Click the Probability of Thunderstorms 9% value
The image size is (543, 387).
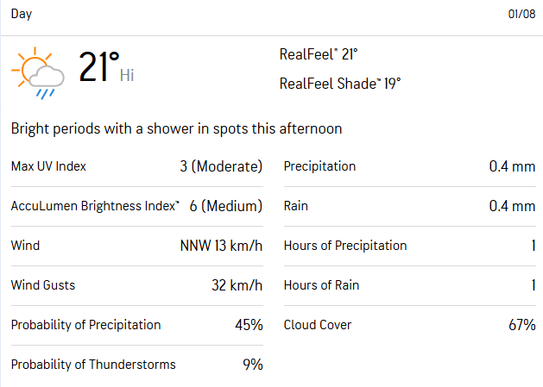click(x=253, y=365)
